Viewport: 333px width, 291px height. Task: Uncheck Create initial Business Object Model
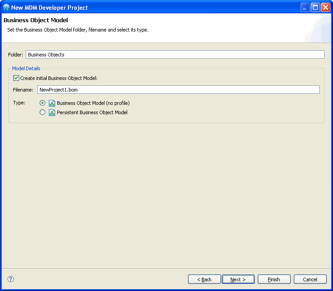[16, 78]
